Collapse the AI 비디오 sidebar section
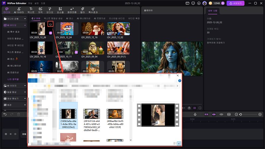Image resolution: width=265 pixels, height=149 pixels. pos(25,25)
